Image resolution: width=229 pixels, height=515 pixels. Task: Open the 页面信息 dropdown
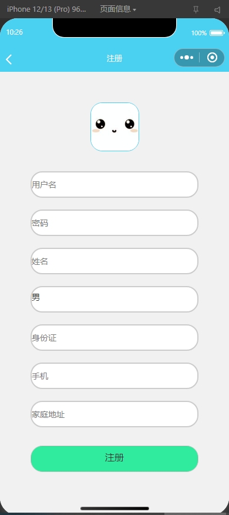click(x=118, y=9)
